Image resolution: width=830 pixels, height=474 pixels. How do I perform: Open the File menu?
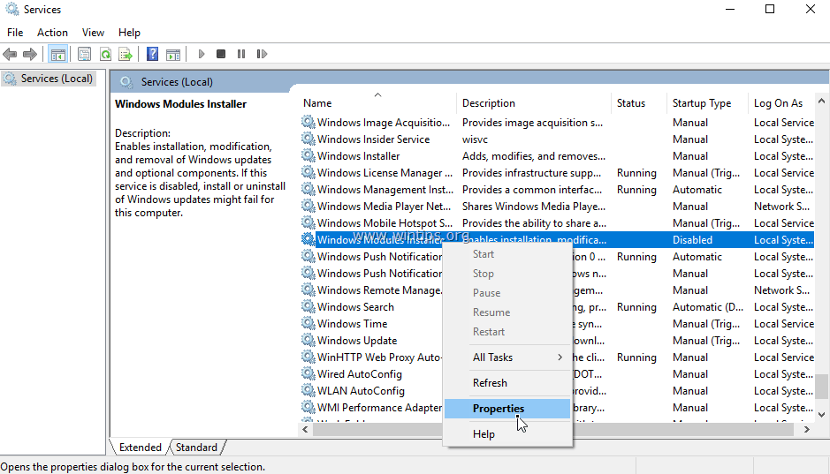pos(15,33)
